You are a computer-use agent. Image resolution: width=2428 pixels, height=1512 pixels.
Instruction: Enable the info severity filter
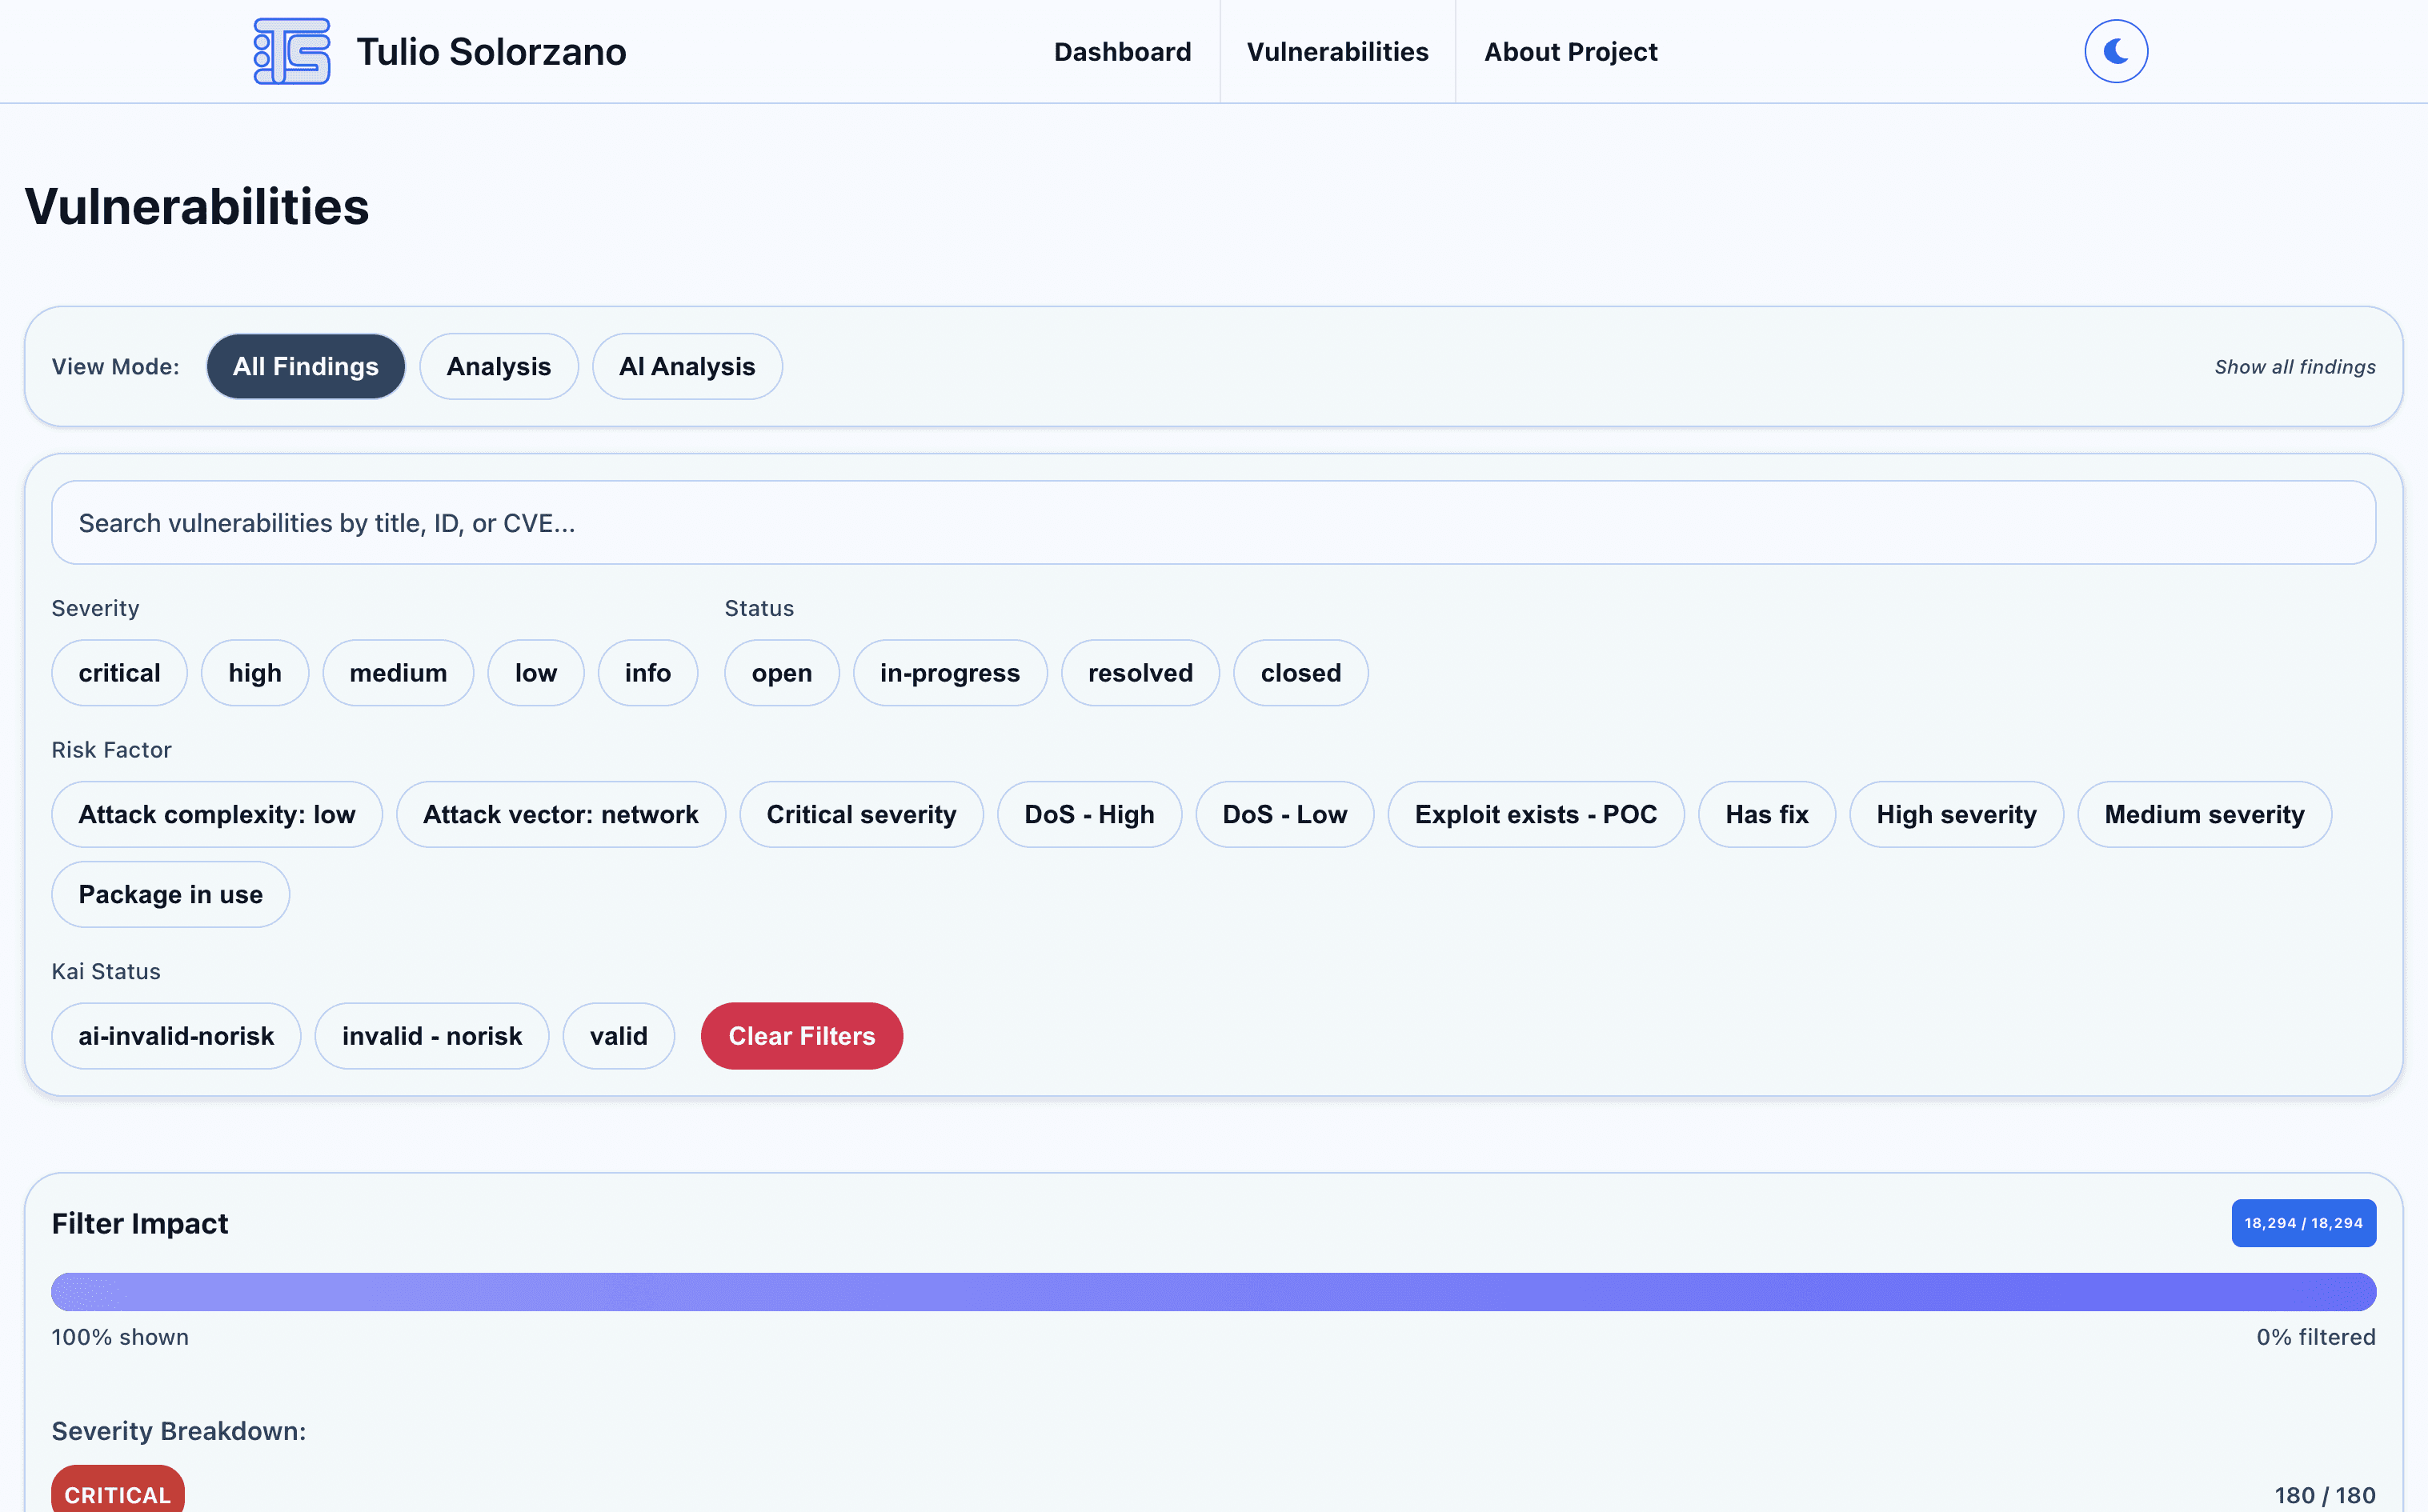coord(647,672)
